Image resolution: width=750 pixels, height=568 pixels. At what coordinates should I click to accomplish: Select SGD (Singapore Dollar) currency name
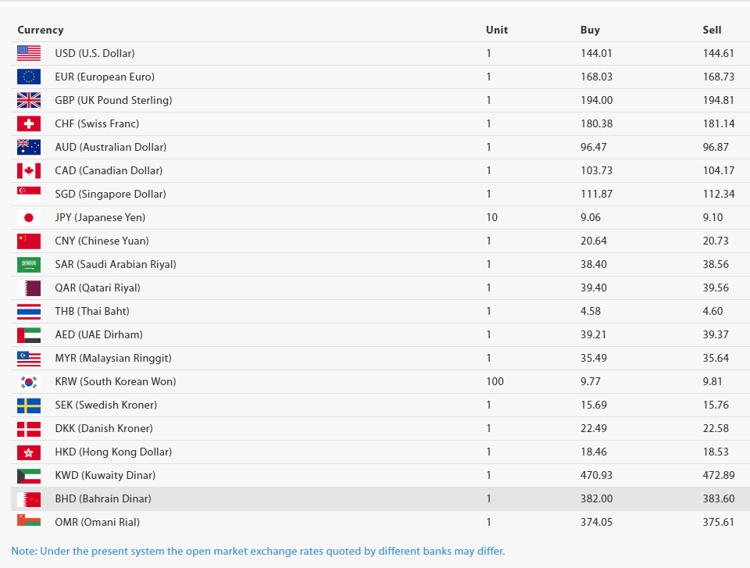point(110,194)
